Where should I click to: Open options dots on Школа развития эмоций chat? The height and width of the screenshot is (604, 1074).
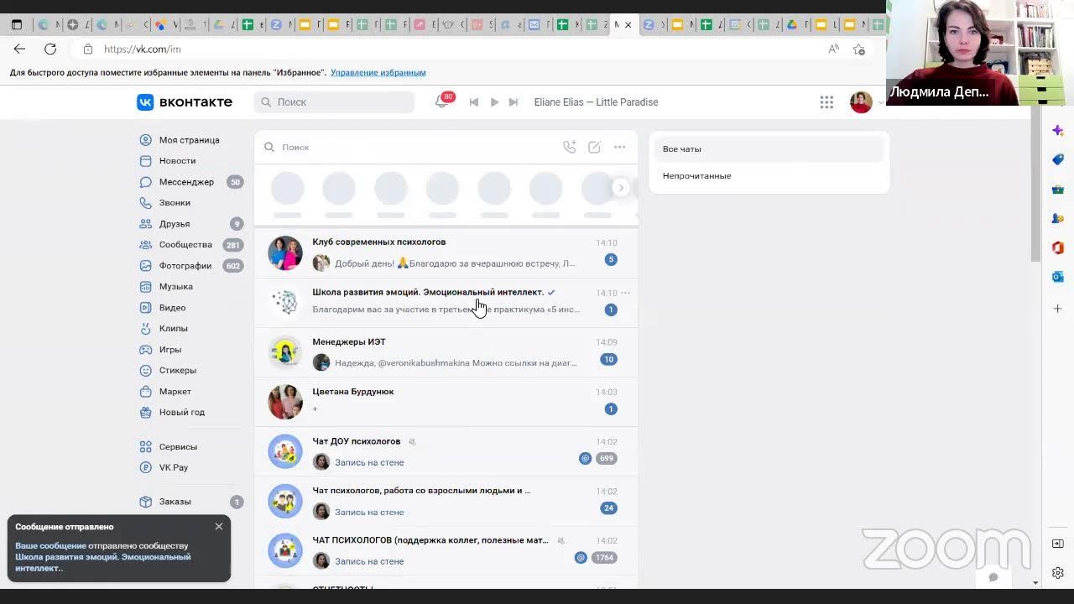click(x=625, y=294)
